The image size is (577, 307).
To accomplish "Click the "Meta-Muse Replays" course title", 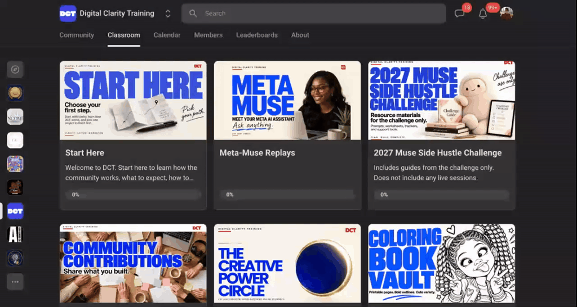I will tap(257, 153).
